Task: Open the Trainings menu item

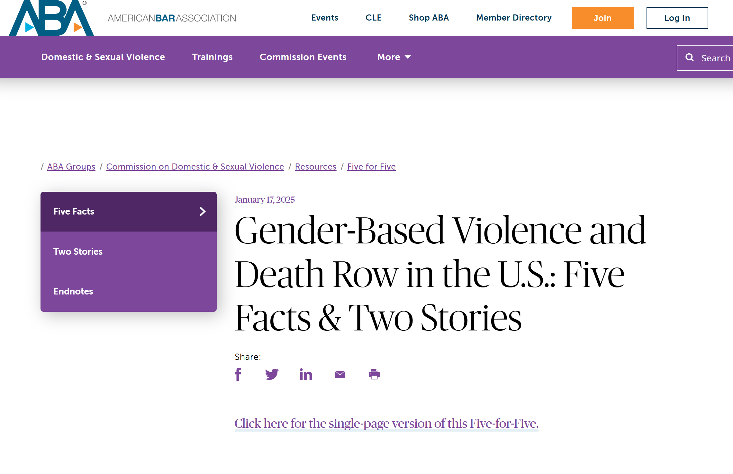Action: click(212, 57)
